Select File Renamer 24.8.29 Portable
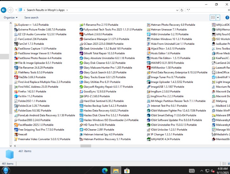Viewport: 230px width, 174px height. [34, 68]
